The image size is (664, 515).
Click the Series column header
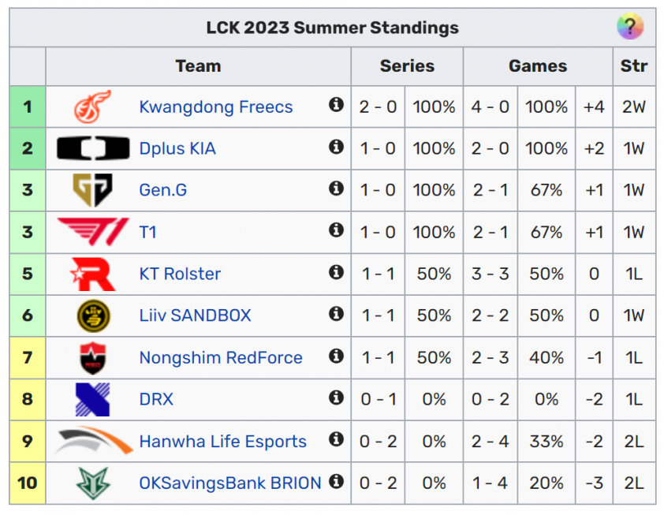click(x=407, y=66)
